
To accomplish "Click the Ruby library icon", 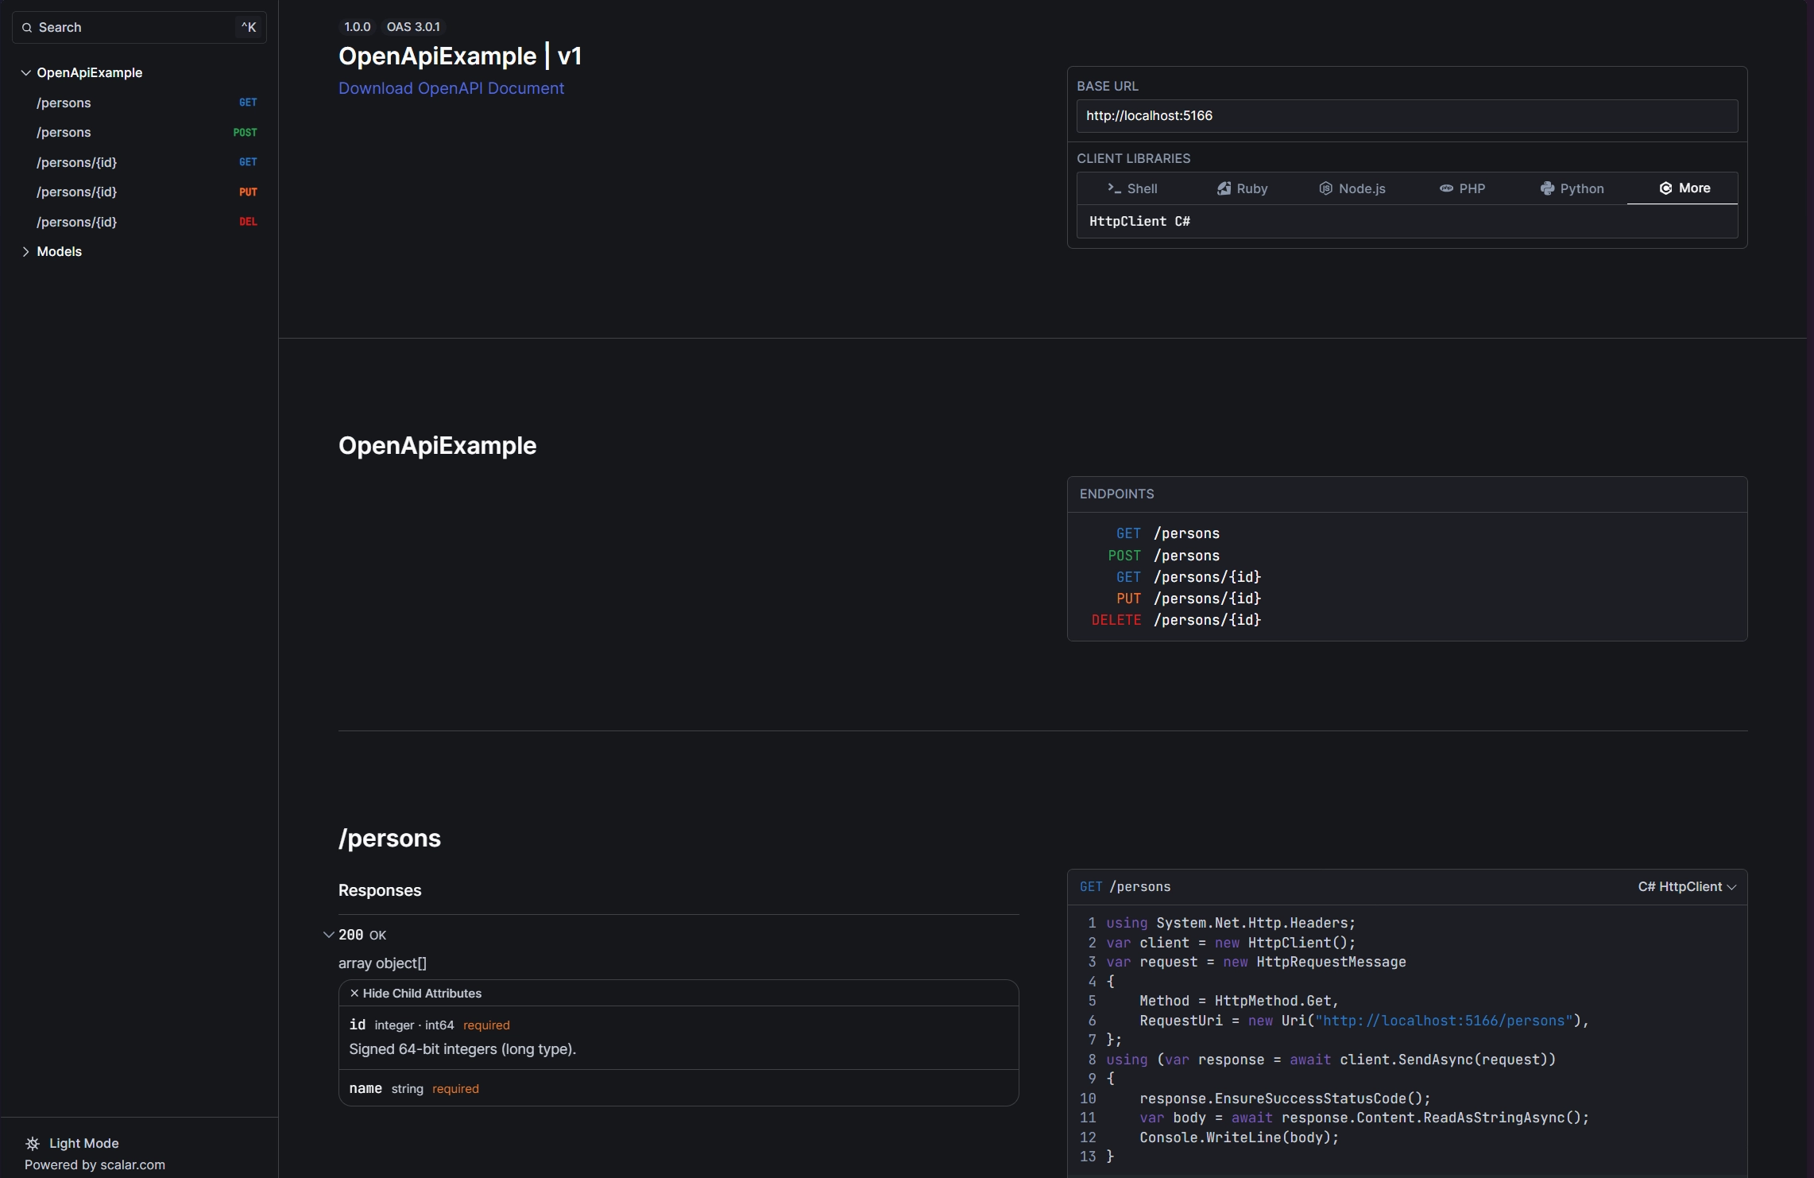I will (1224, 188).
